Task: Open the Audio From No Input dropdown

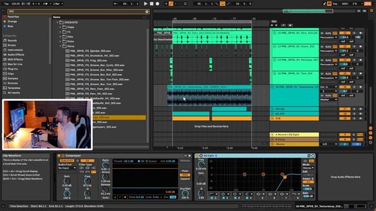Action: pyautogui.click(x=67, y=168)
